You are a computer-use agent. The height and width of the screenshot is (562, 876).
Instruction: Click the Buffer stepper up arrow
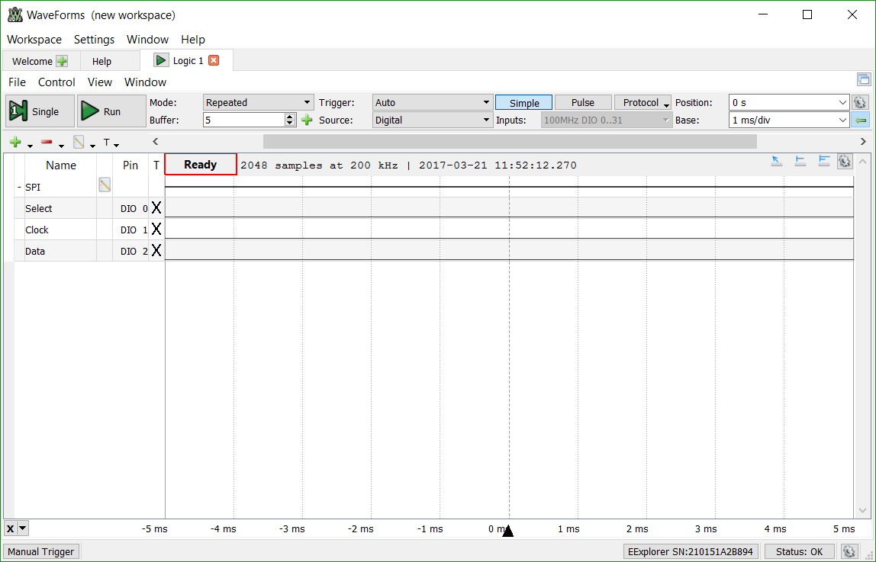289,116
